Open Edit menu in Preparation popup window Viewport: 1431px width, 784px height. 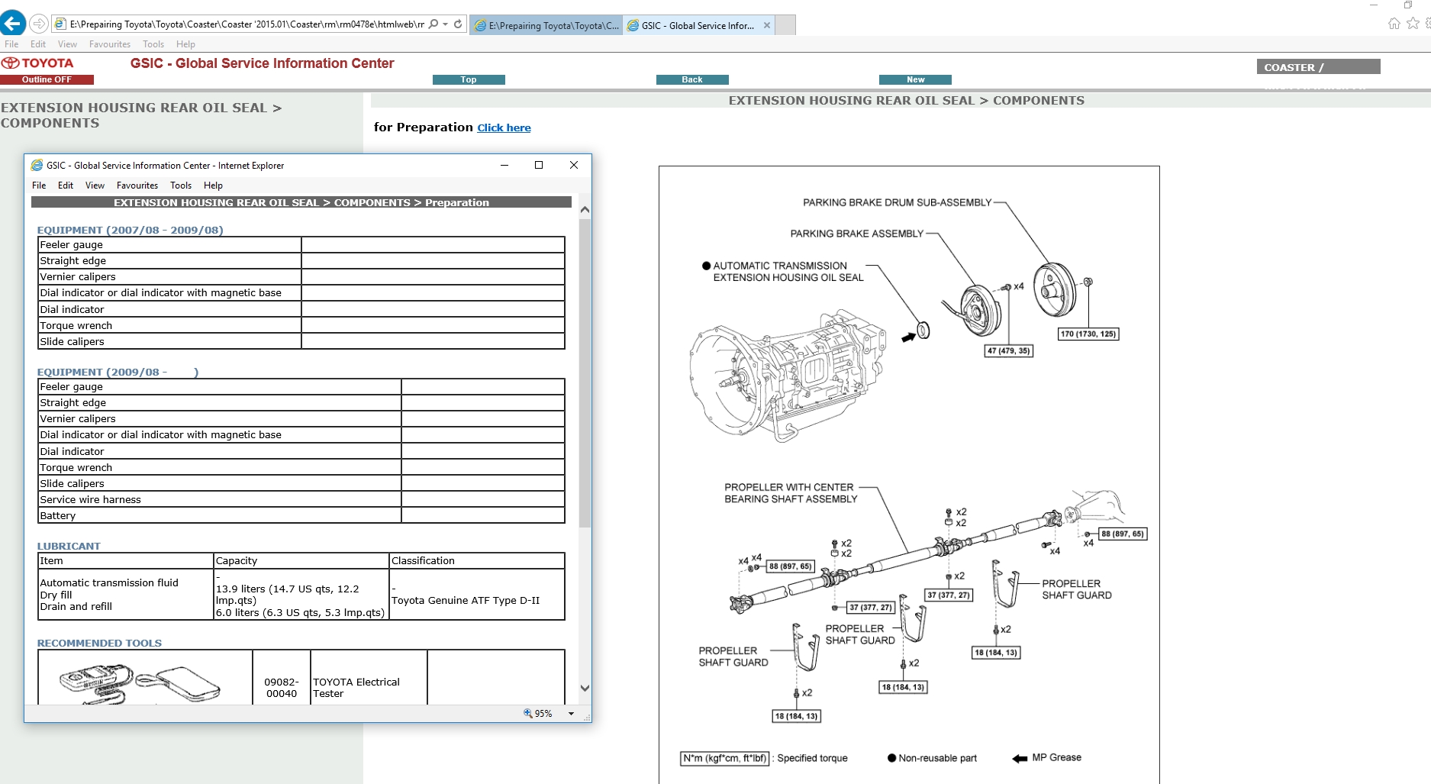(x=66, y=186)
